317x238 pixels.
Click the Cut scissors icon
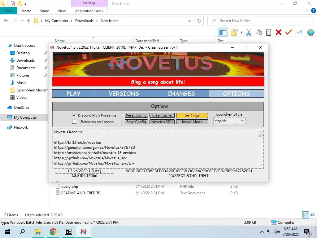point(249,32)
